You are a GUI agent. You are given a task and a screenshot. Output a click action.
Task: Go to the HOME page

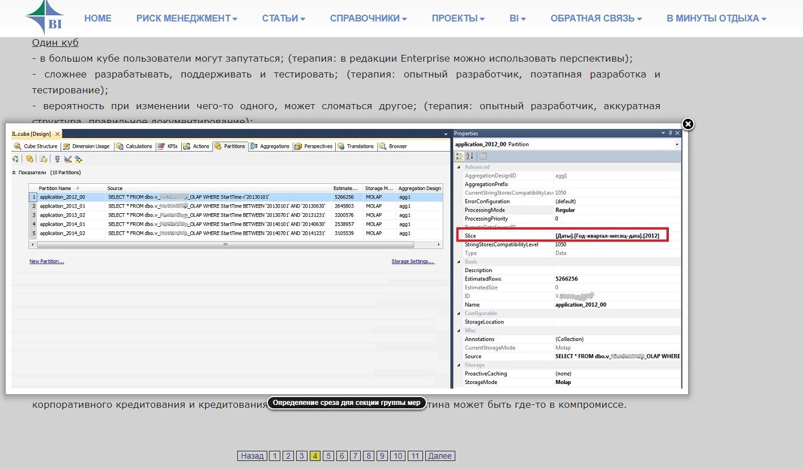(x=98, y=18)
